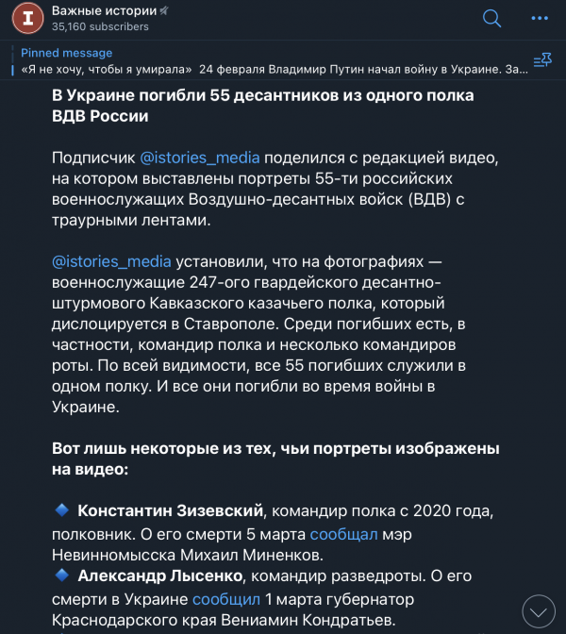Click the name Константин Зизевский
Screen dimensions: 566x634
[170, 510]
